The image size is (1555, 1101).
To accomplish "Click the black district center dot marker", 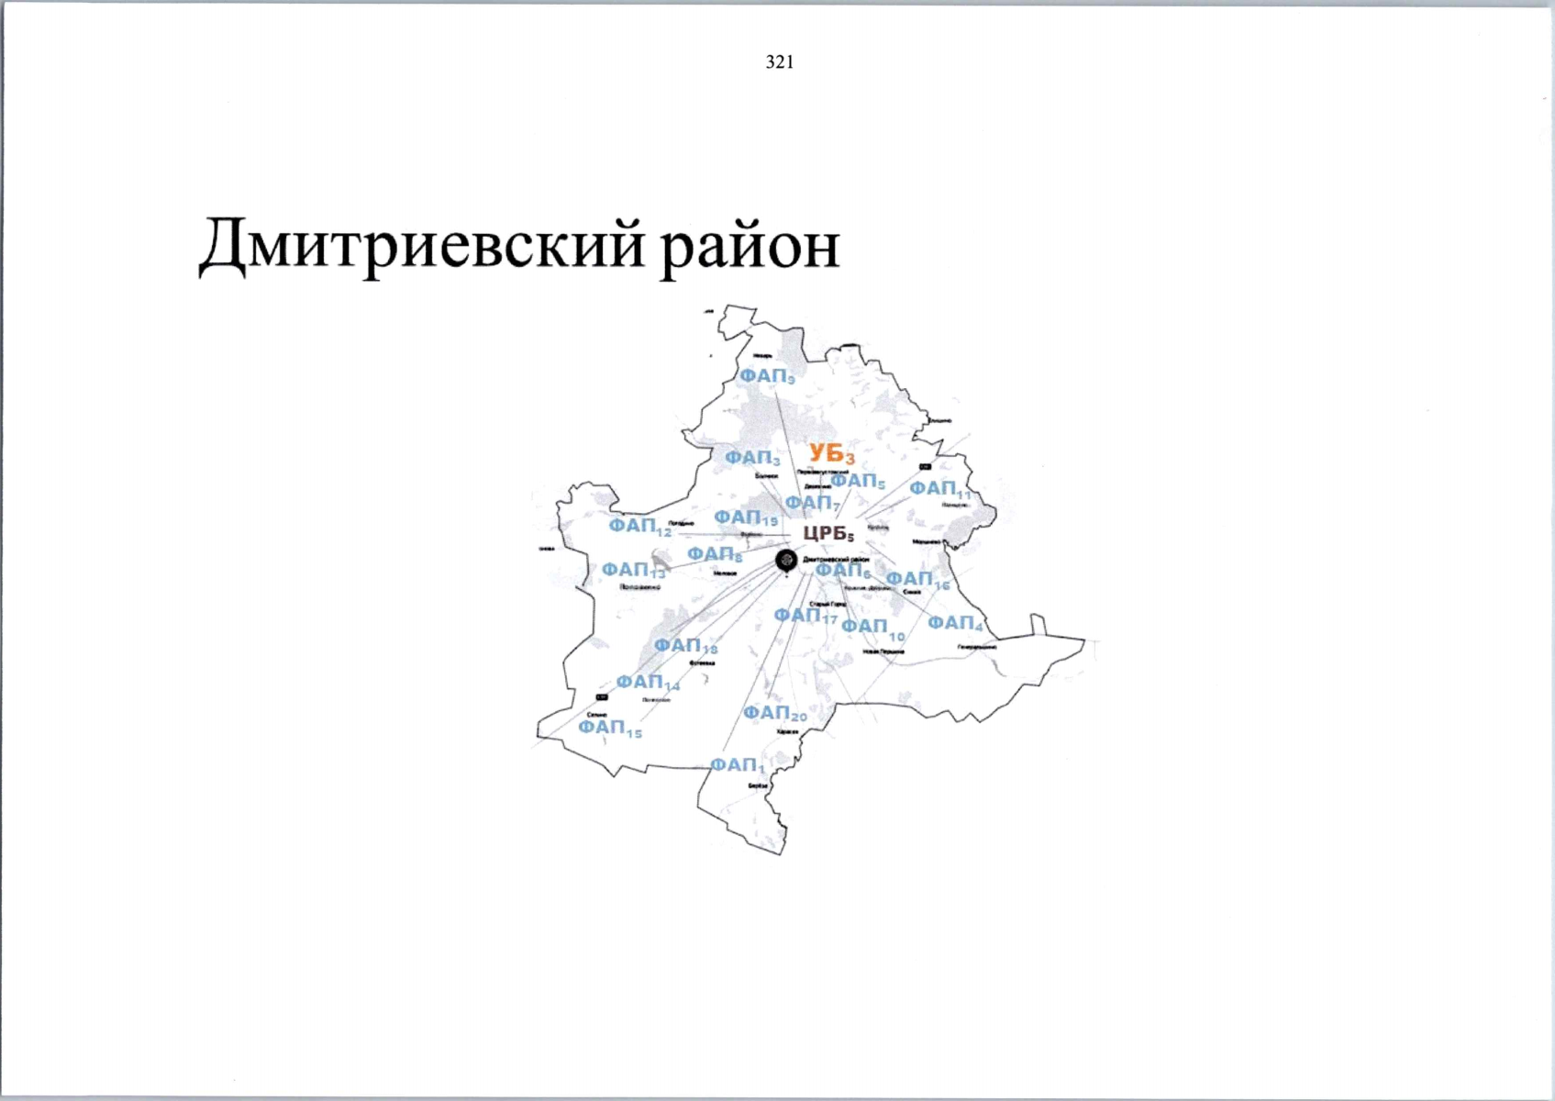I will tap(787, 559).
